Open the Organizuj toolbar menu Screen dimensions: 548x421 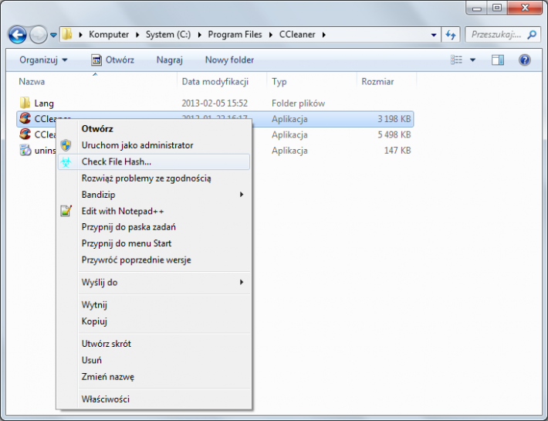point(43,60)
